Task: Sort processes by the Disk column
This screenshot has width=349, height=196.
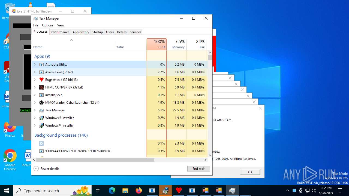Action: (x=196, y=44)
